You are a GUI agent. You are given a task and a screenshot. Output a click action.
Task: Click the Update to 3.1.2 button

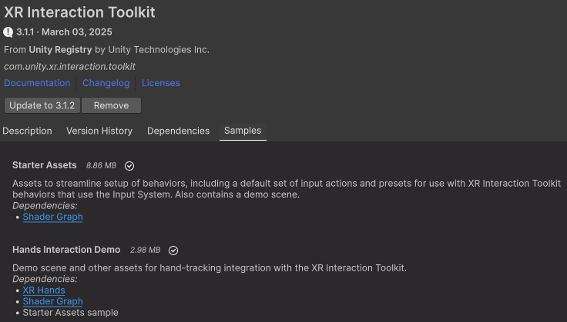click(42, 105)
